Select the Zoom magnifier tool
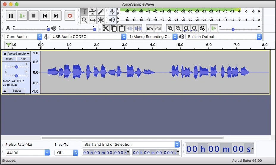This screenshot has width=276, height=165. (84, 20)
